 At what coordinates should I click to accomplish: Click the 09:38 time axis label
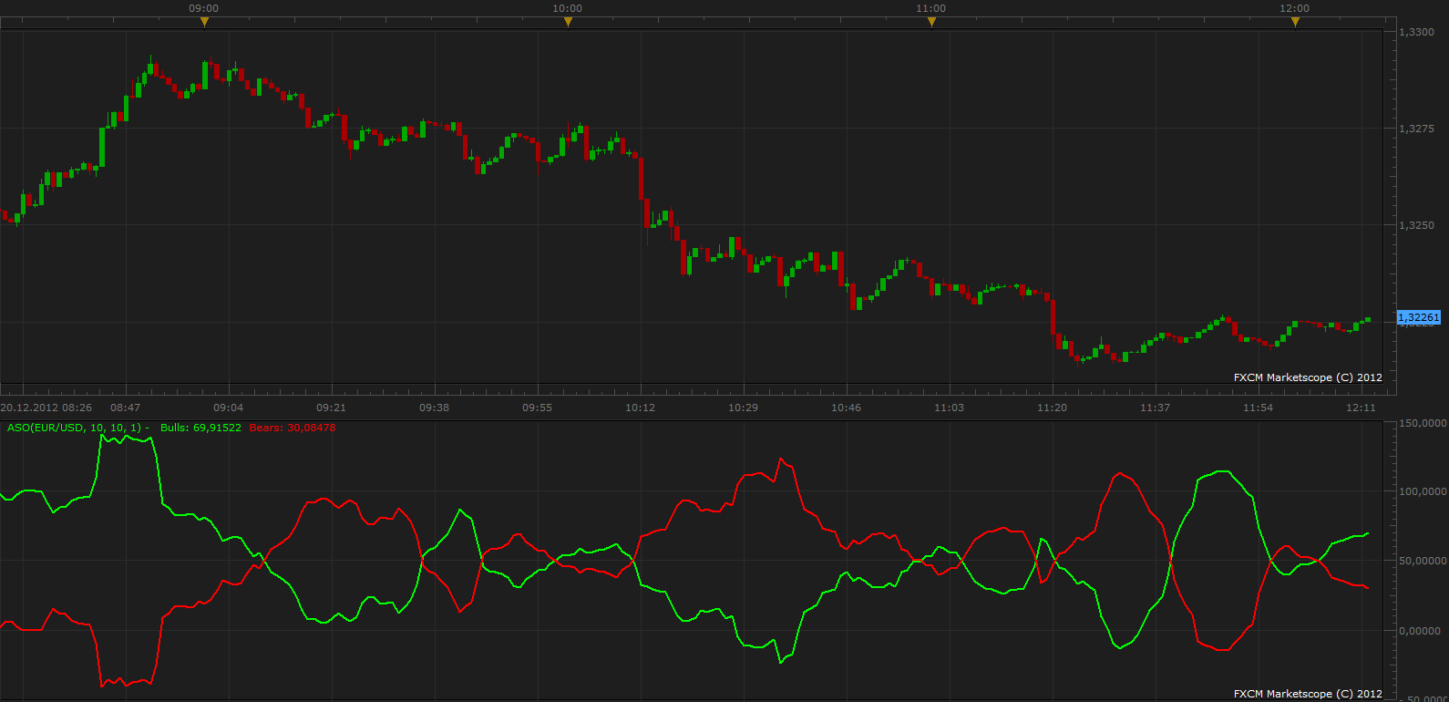pos(435,408)
